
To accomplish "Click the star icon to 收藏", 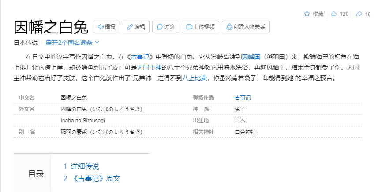I will point(307,14).
